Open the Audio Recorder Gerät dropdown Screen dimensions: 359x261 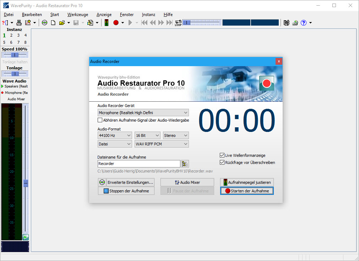143,113
